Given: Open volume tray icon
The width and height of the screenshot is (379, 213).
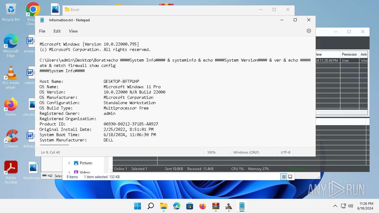Looking at the screenshot, I should 351,206.
